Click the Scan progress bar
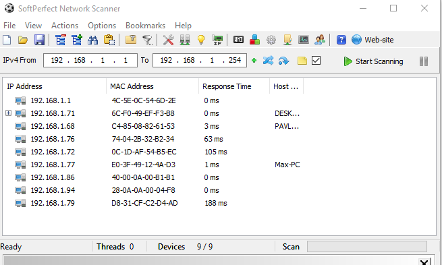442x265 pixels. tap(366, 246)
